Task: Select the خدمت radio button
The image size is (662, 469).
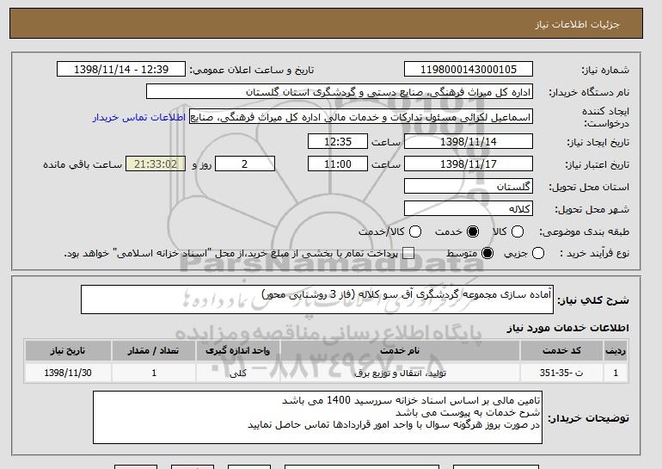Action: pyautogui.click(x=473, y=231)
